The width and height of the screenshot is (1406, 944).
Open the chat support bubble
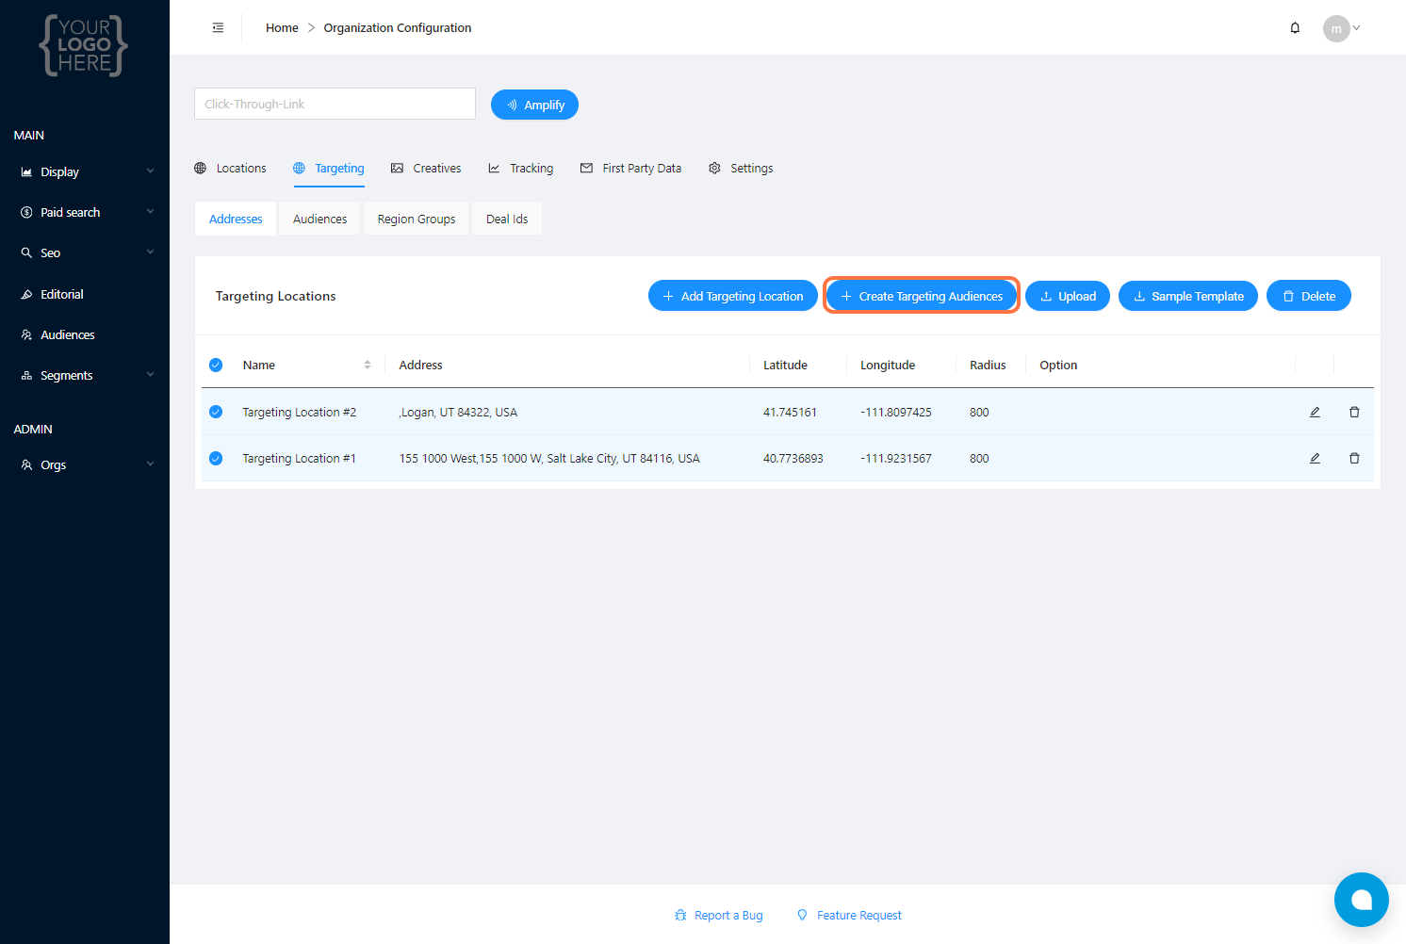point(1361,900)
